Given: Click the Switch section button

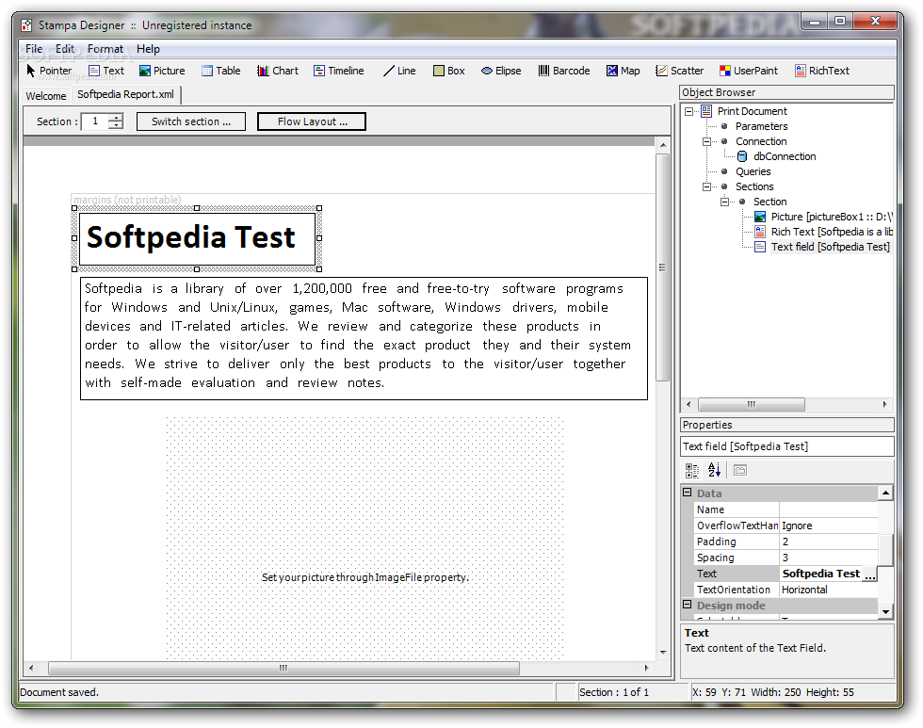Looking at the screenshot, I should 190,121.
